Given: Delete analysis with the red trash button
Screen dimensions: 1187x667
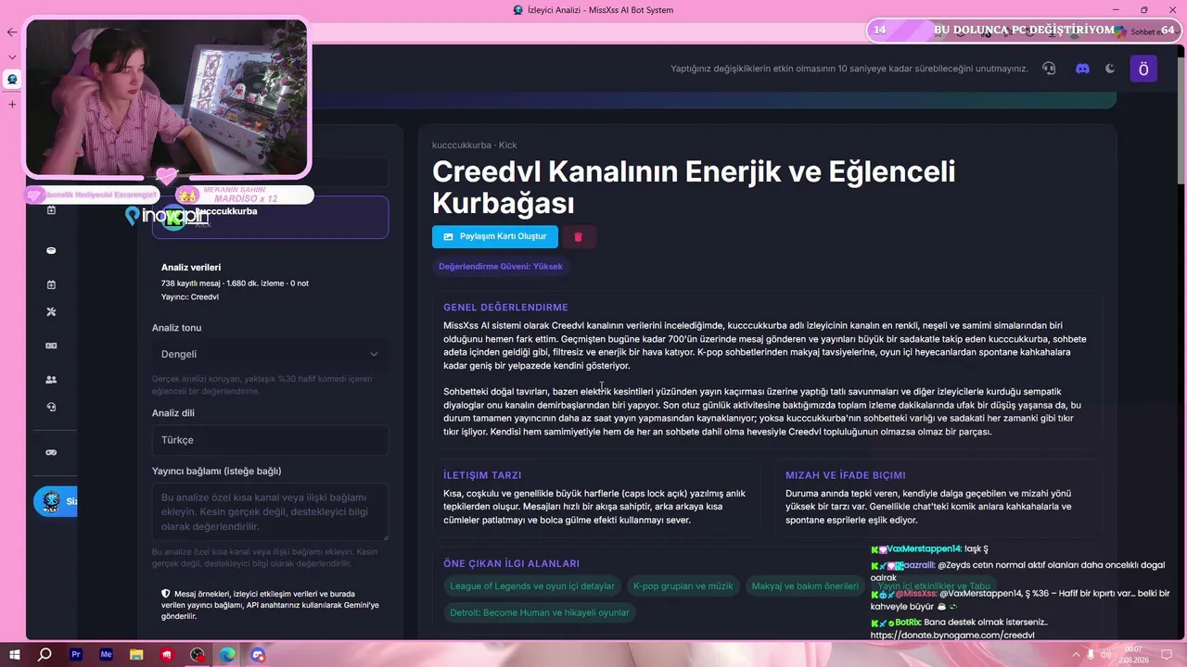Looking at the screenshot, I should pyautogui.click(x=578, y=237).
